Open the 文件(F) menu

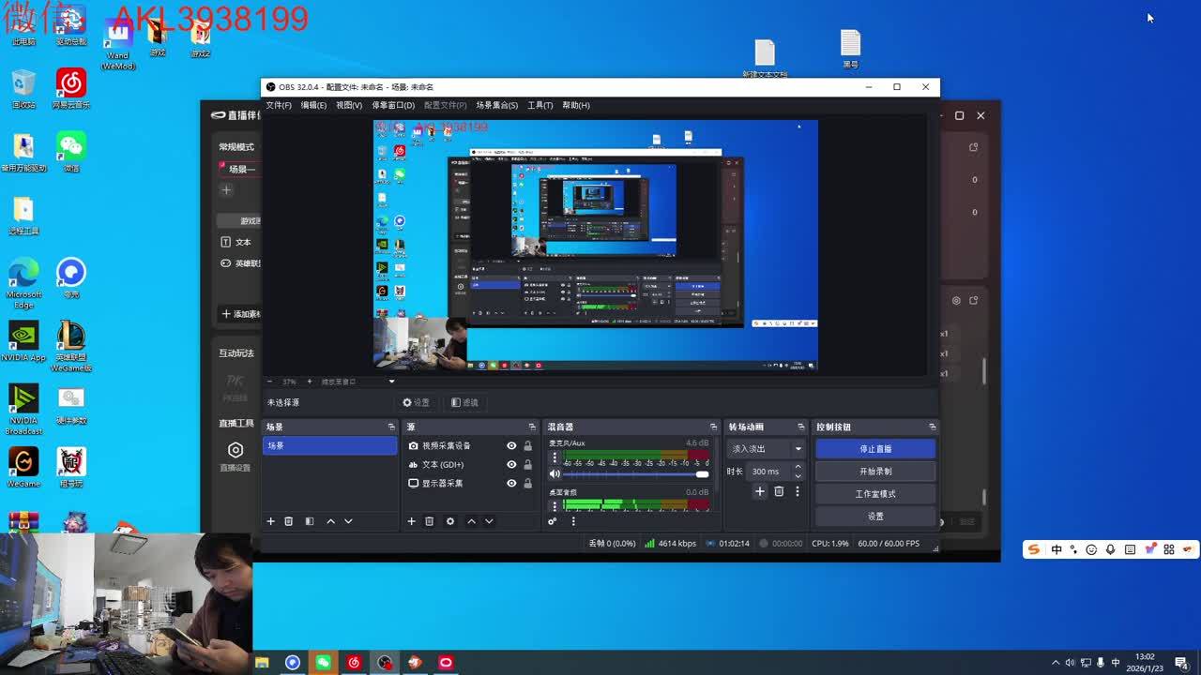click(279, 105)
